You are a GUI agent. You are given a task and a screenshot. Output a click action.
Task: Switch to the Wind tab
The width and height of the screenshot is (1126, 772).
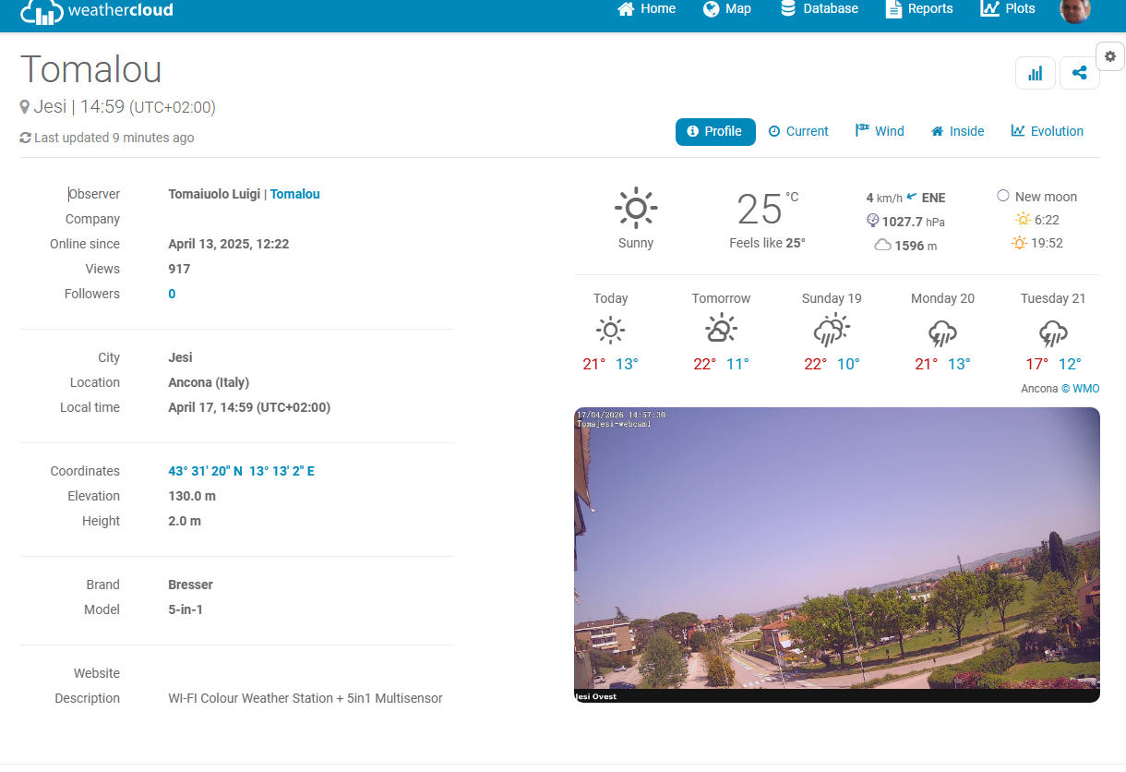tap(880, 131)
